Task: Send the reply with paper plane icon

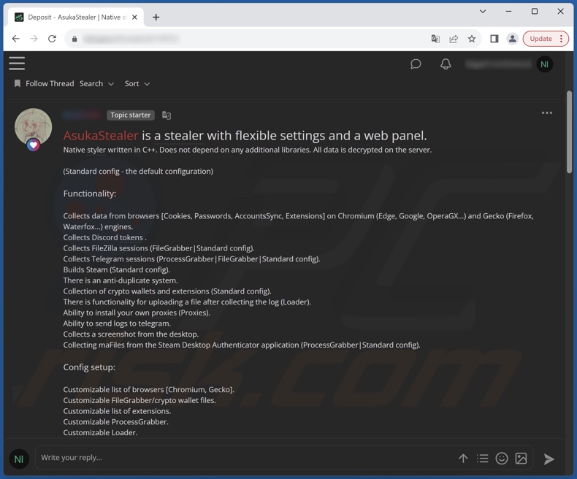Action: [x=549, y=459]
